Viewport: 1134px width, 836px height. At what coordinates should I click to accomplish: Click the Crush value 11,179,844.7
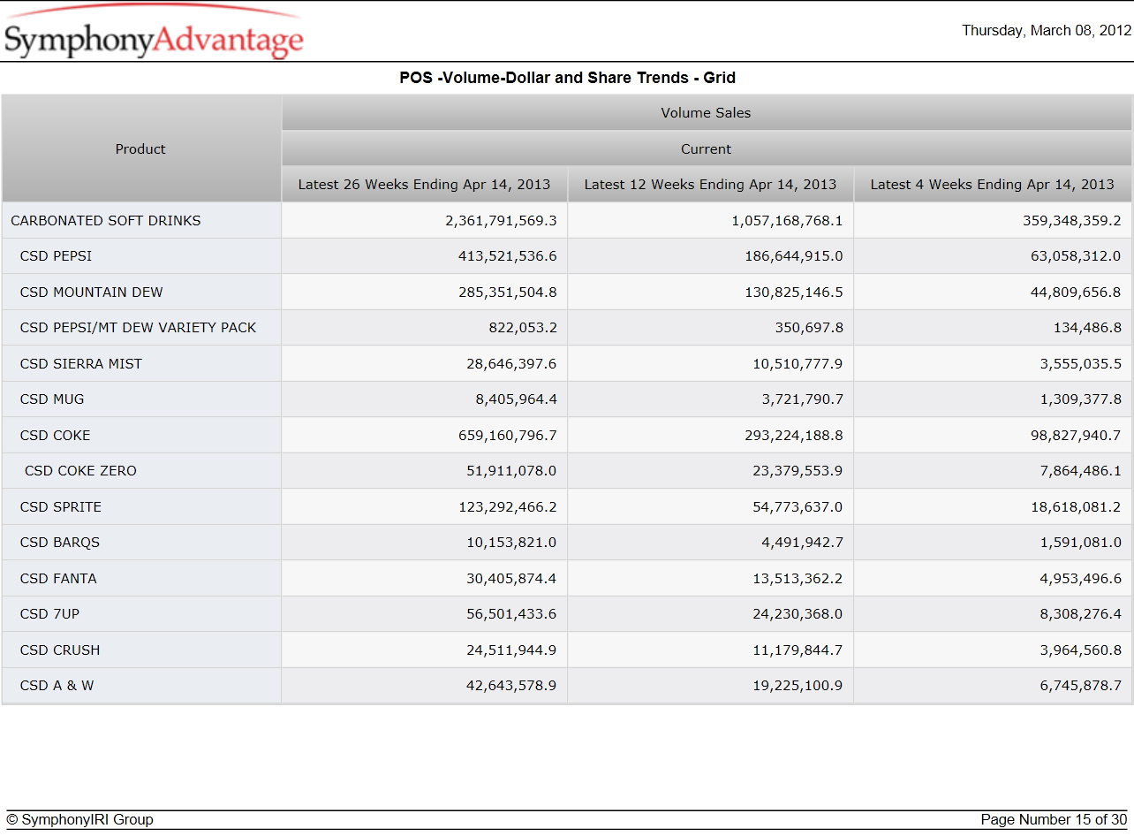click(x=798, y=650)
